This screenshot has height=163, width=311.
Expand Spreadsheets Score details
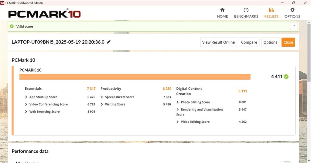coord(102,97)
